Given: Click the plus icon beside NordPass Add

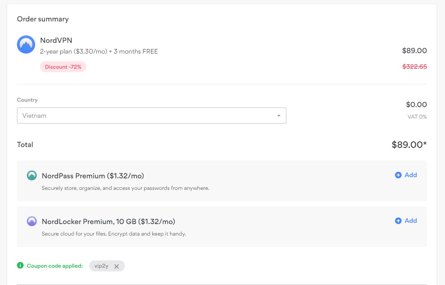Looking at the screenshot, I should pyautogui.click(x=398, y=175).
